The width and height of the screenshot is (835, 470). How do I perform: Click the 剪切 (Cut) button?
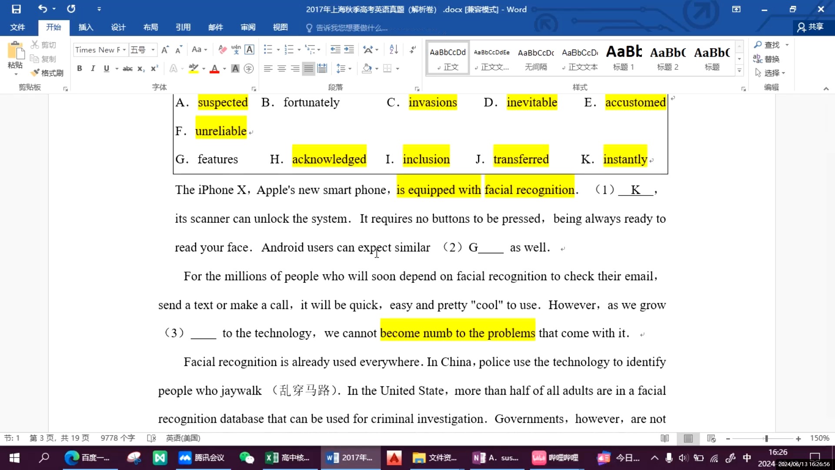pos(43,45)
